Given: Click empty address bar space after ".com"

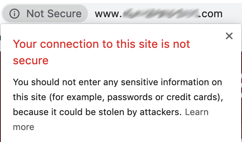Looking at the screenshot, I should pyautogui.click(x=232, y=14).
